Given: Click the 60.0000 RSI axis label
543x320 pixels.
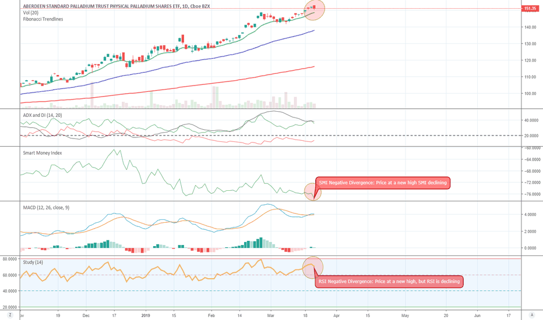Looking at the screenshot, I should click(x=10, y=275).
